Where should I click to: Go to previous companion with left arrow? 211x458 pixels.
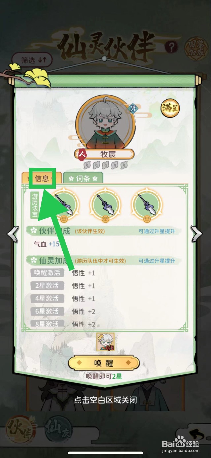[13, 234]
